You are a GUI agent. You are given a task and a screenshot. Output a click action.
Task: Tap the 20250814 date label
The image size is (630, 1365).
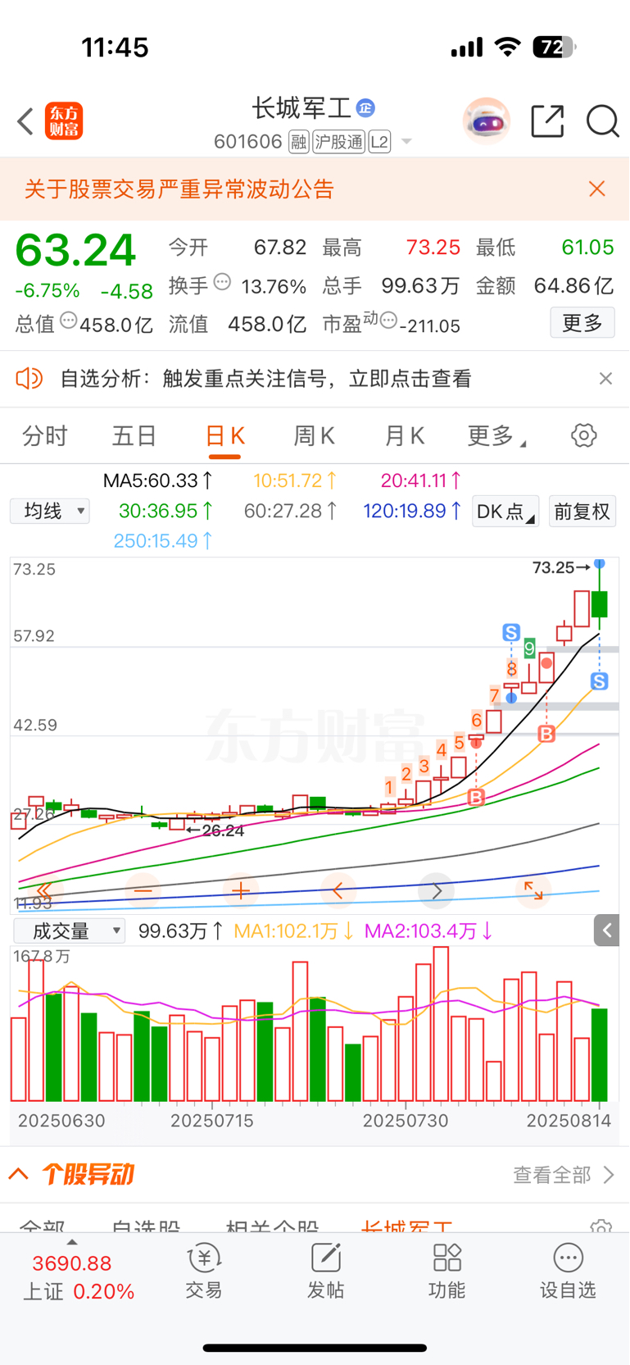(x=569, y=1121)
